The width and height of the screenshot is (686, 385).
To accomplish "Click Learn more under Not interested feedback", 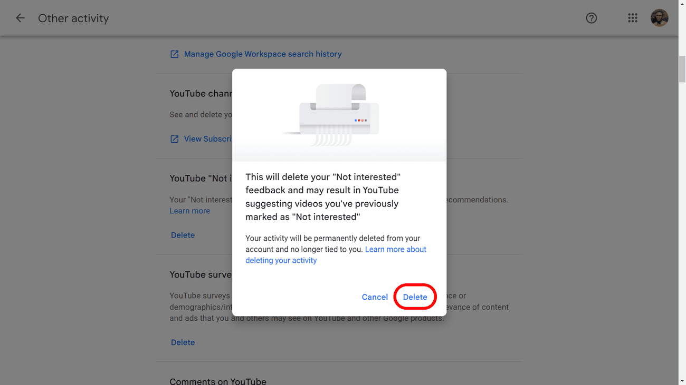I will [x=189, y=211].
